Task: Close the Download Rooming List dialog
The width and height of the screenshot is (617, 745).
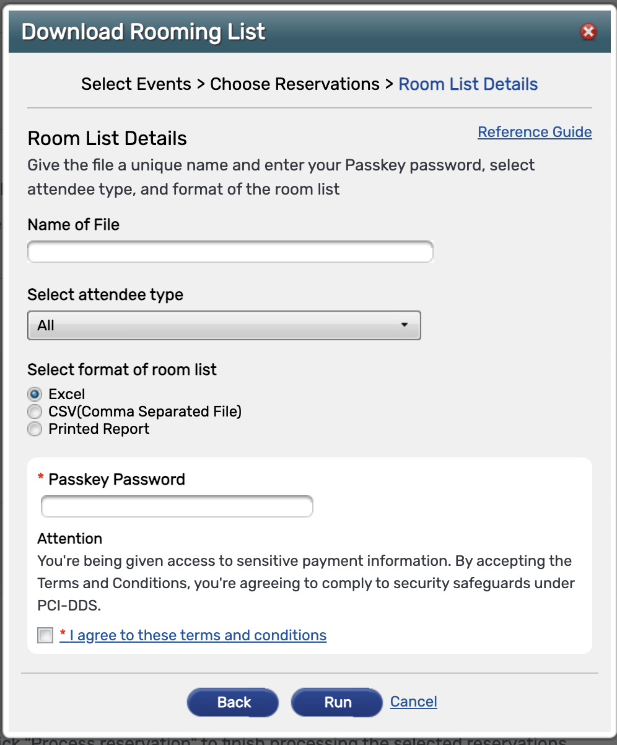Action: click(x=589, y=32)
